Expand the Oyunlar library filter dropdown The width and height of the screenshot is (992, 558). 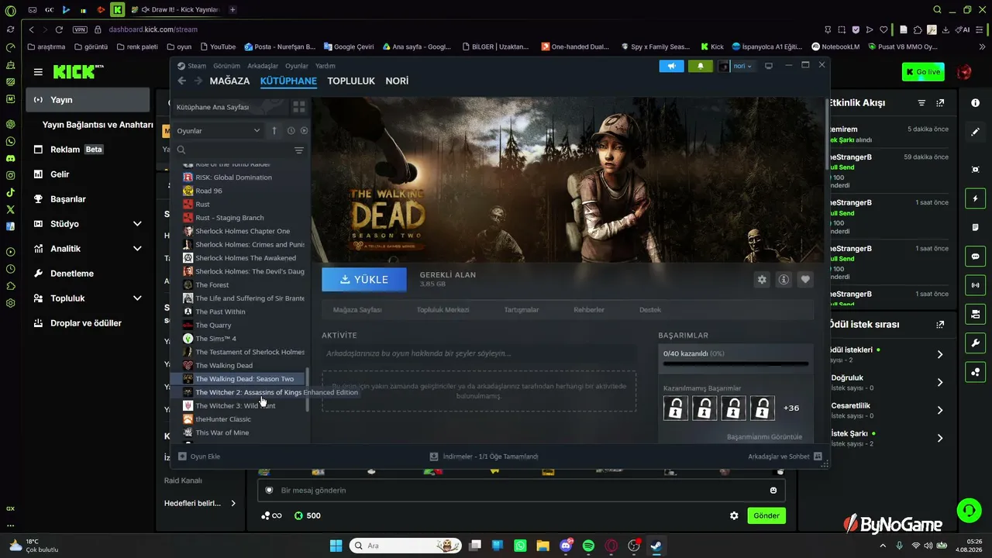pyautogui.click(x=219, y=131)
